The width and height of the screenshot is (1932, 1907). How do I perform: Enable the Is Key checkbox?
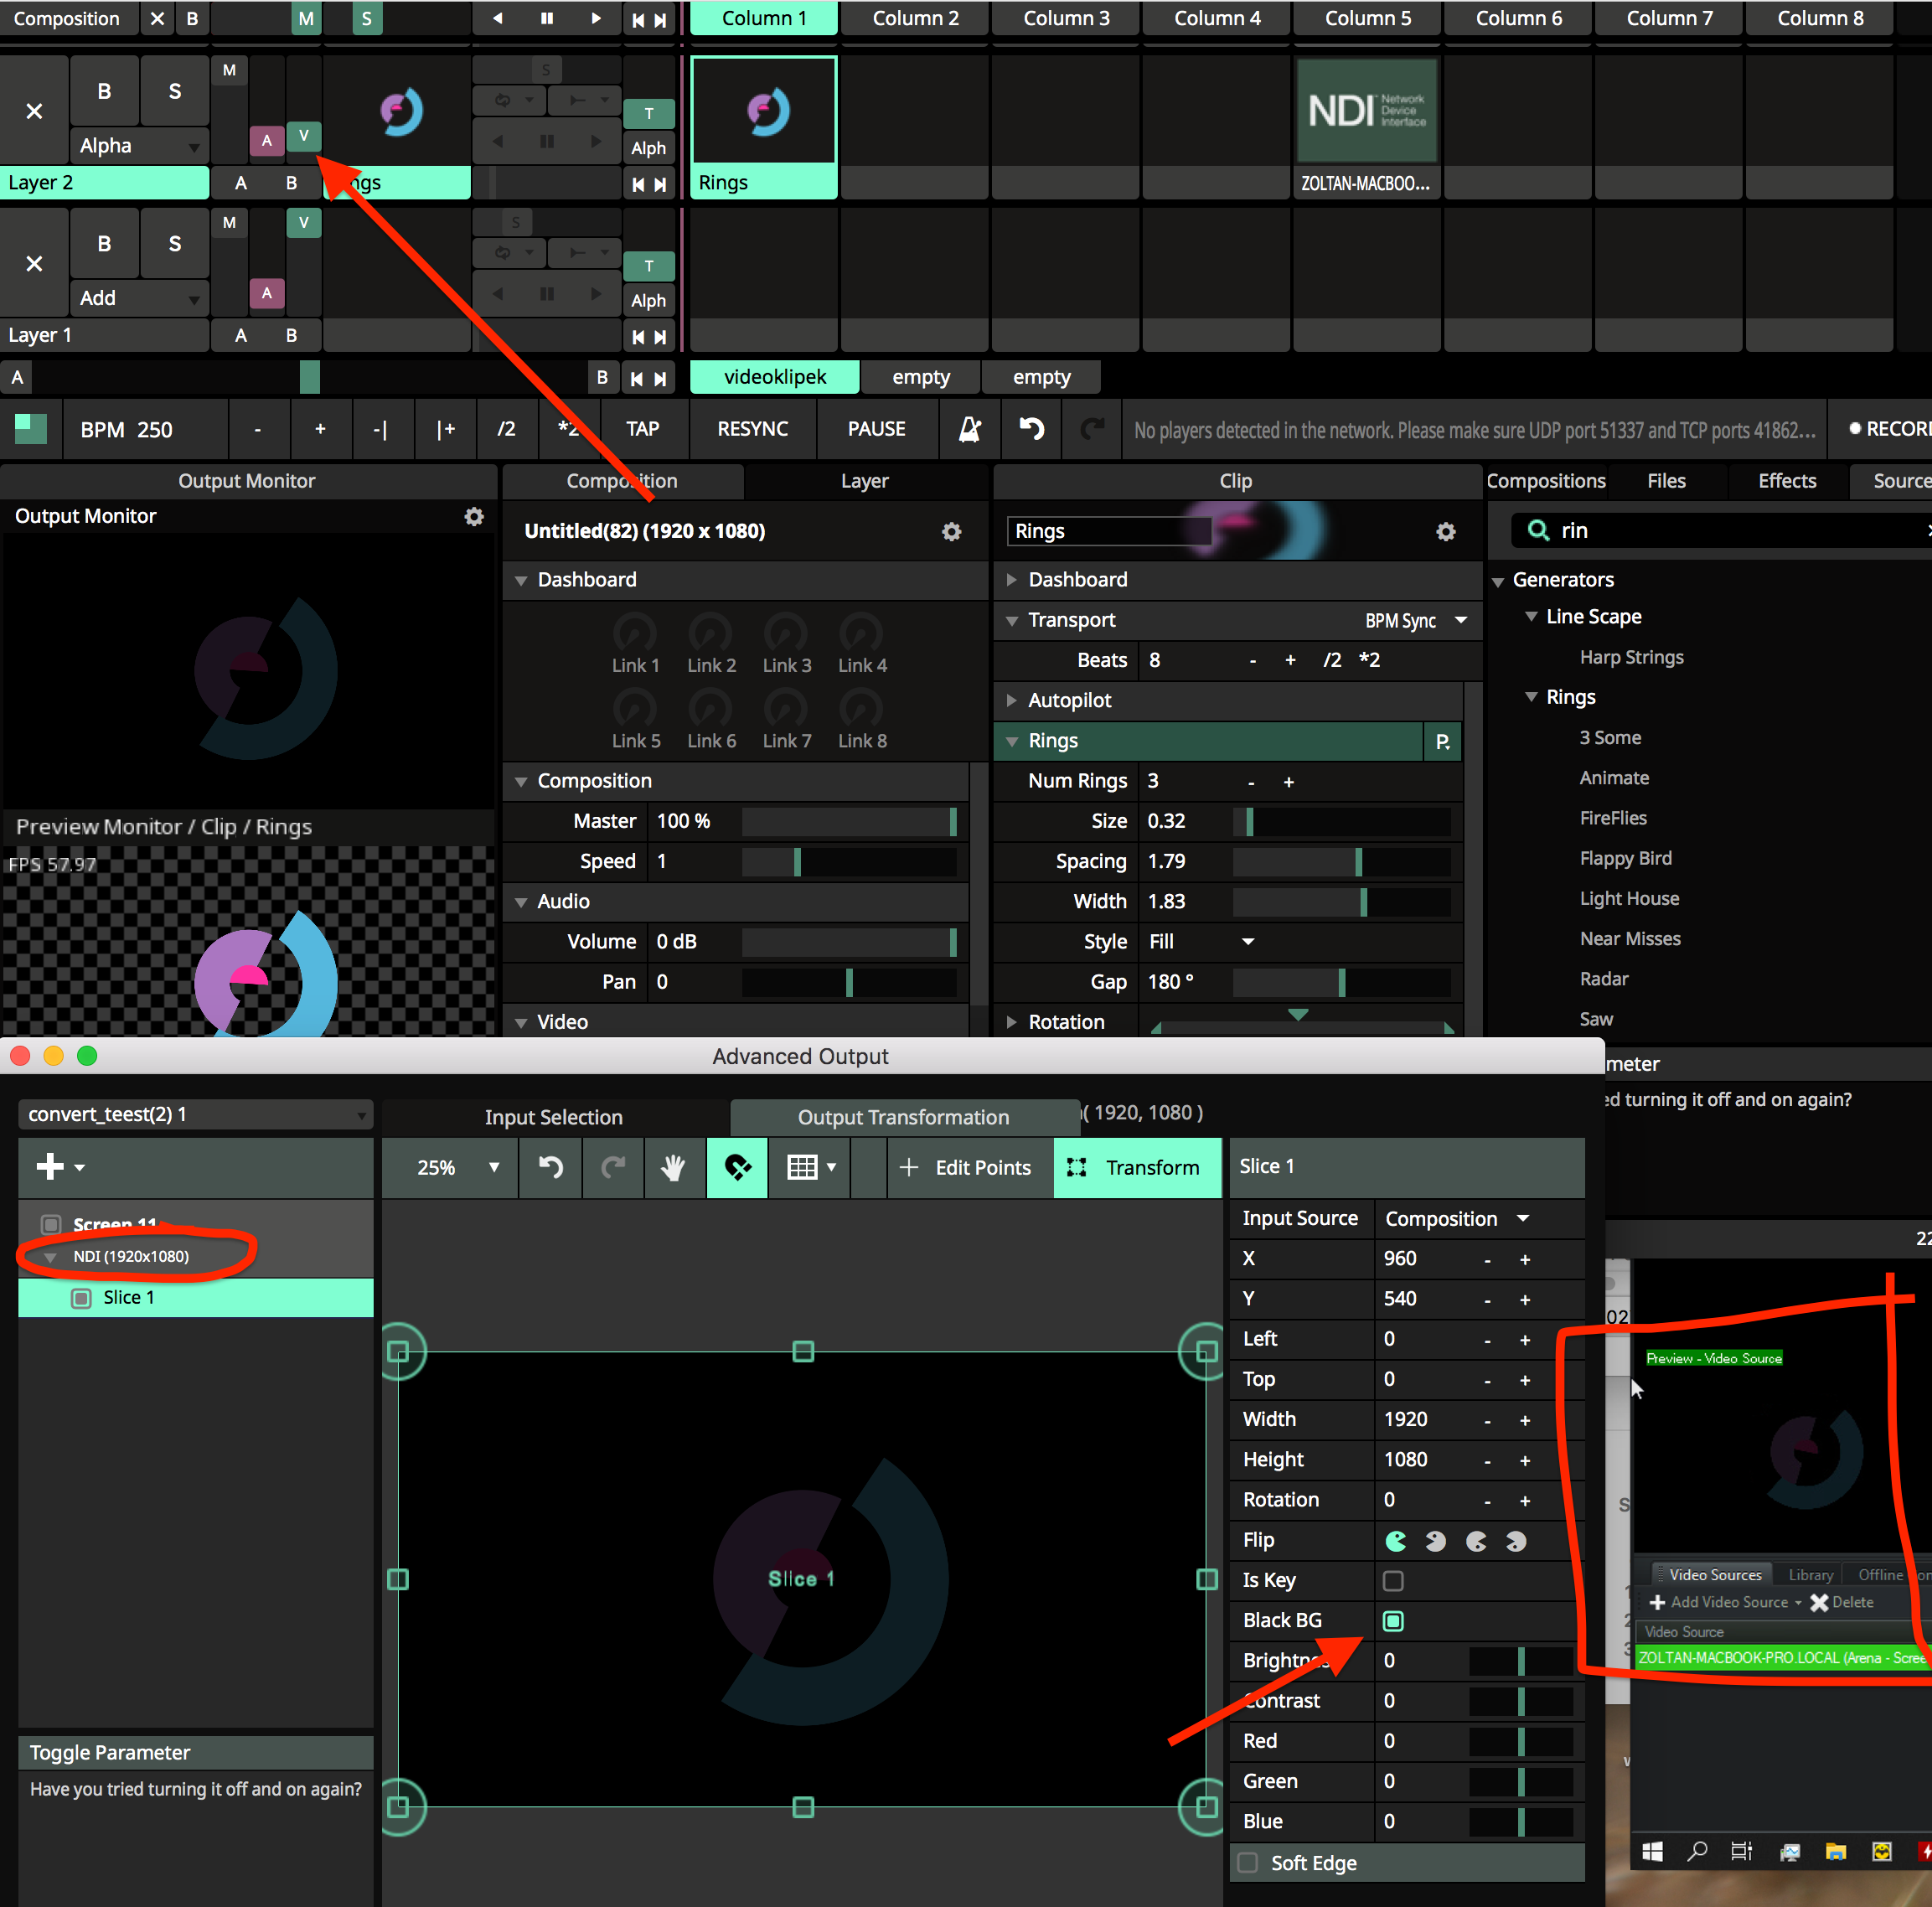tap(1393, 1580)
